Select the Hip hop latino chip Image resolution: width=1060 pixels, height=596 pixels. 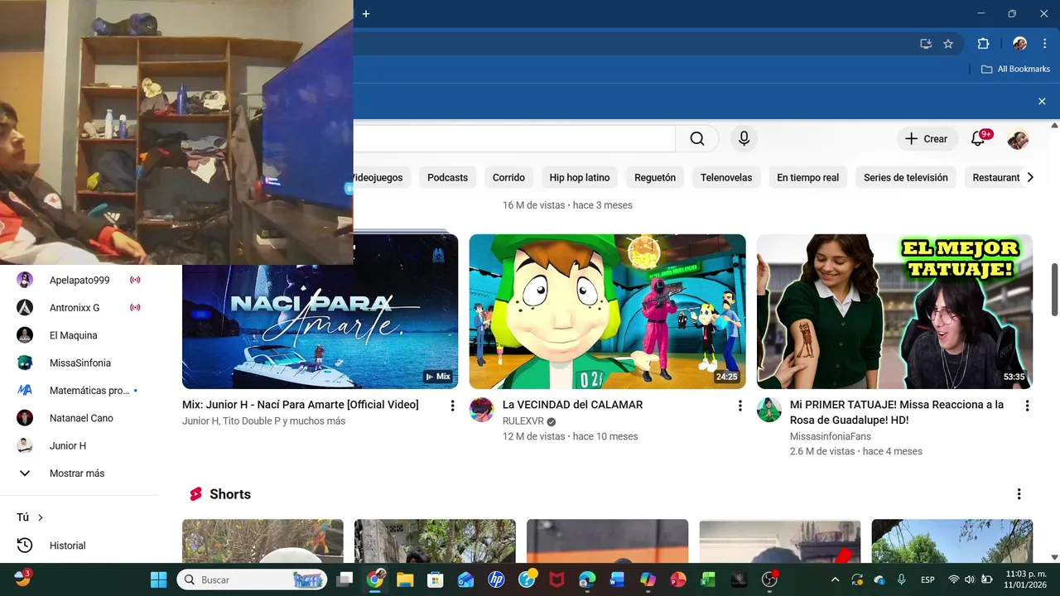click(x=580, y=177)
